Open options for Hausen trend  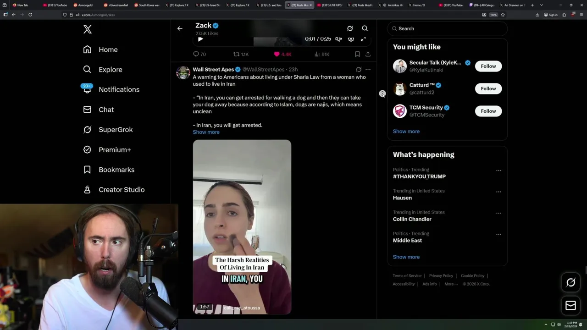click(x=498, y=192)
